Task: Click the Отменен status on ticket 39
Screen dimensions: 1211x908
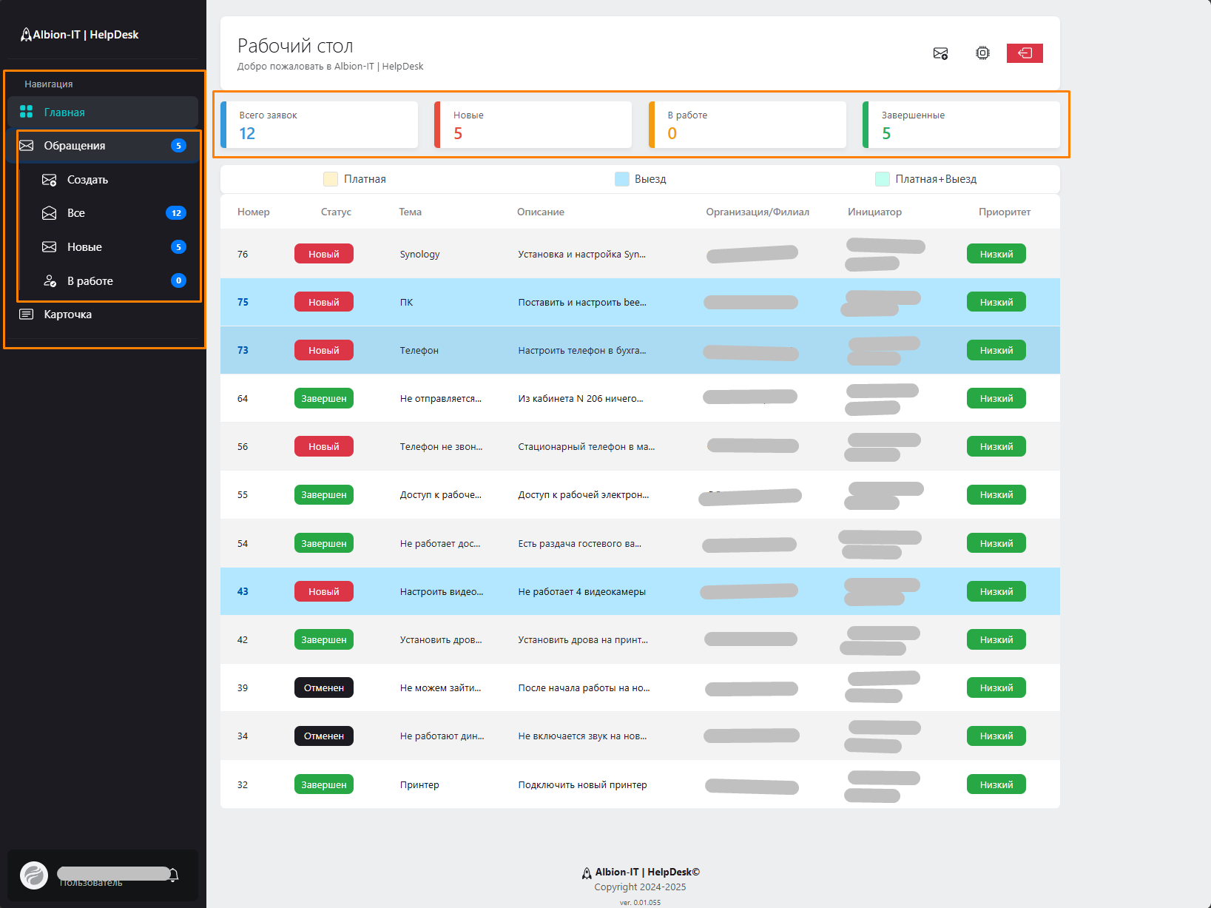Action: coord(324,687)
